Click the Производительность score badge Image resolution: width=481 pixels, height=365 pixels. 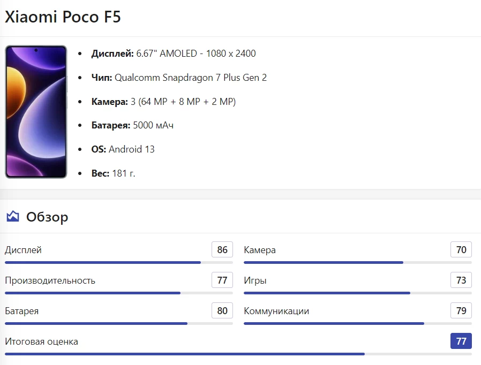pos(222,280)
